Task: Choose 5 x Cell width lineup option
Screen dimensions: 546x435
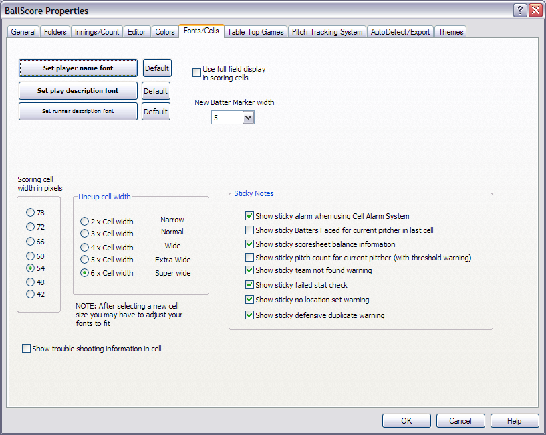Action: pyautogui.click(x=84, y=260)
